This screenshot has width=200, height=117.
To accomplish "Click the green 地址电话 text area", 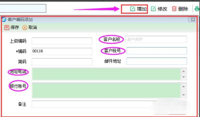I will [106, 74].
